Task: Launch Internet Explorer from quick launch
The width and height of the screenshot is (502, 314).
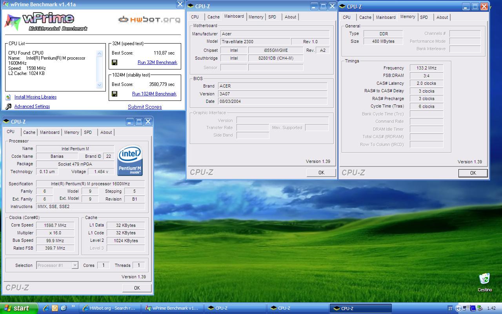Action: point(46,308)
